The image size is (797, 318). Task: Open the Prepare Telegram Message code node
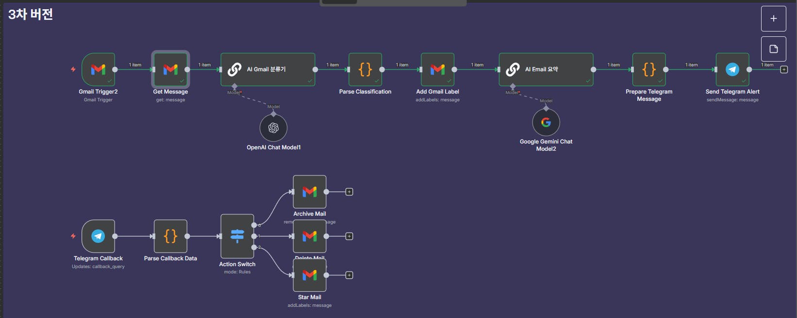pos(649,69)
